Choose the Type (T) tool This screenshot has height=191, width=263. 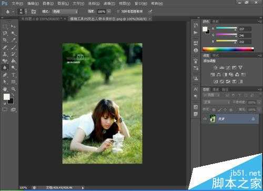click(13, 75)
